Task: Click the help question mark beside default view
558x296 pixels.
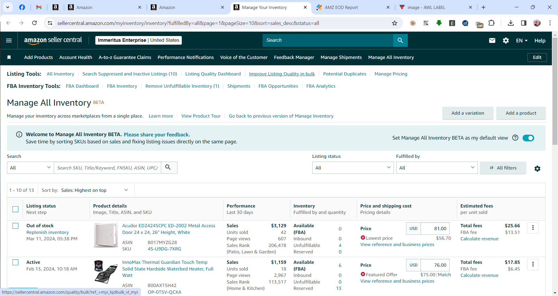Action: [515, 138]
